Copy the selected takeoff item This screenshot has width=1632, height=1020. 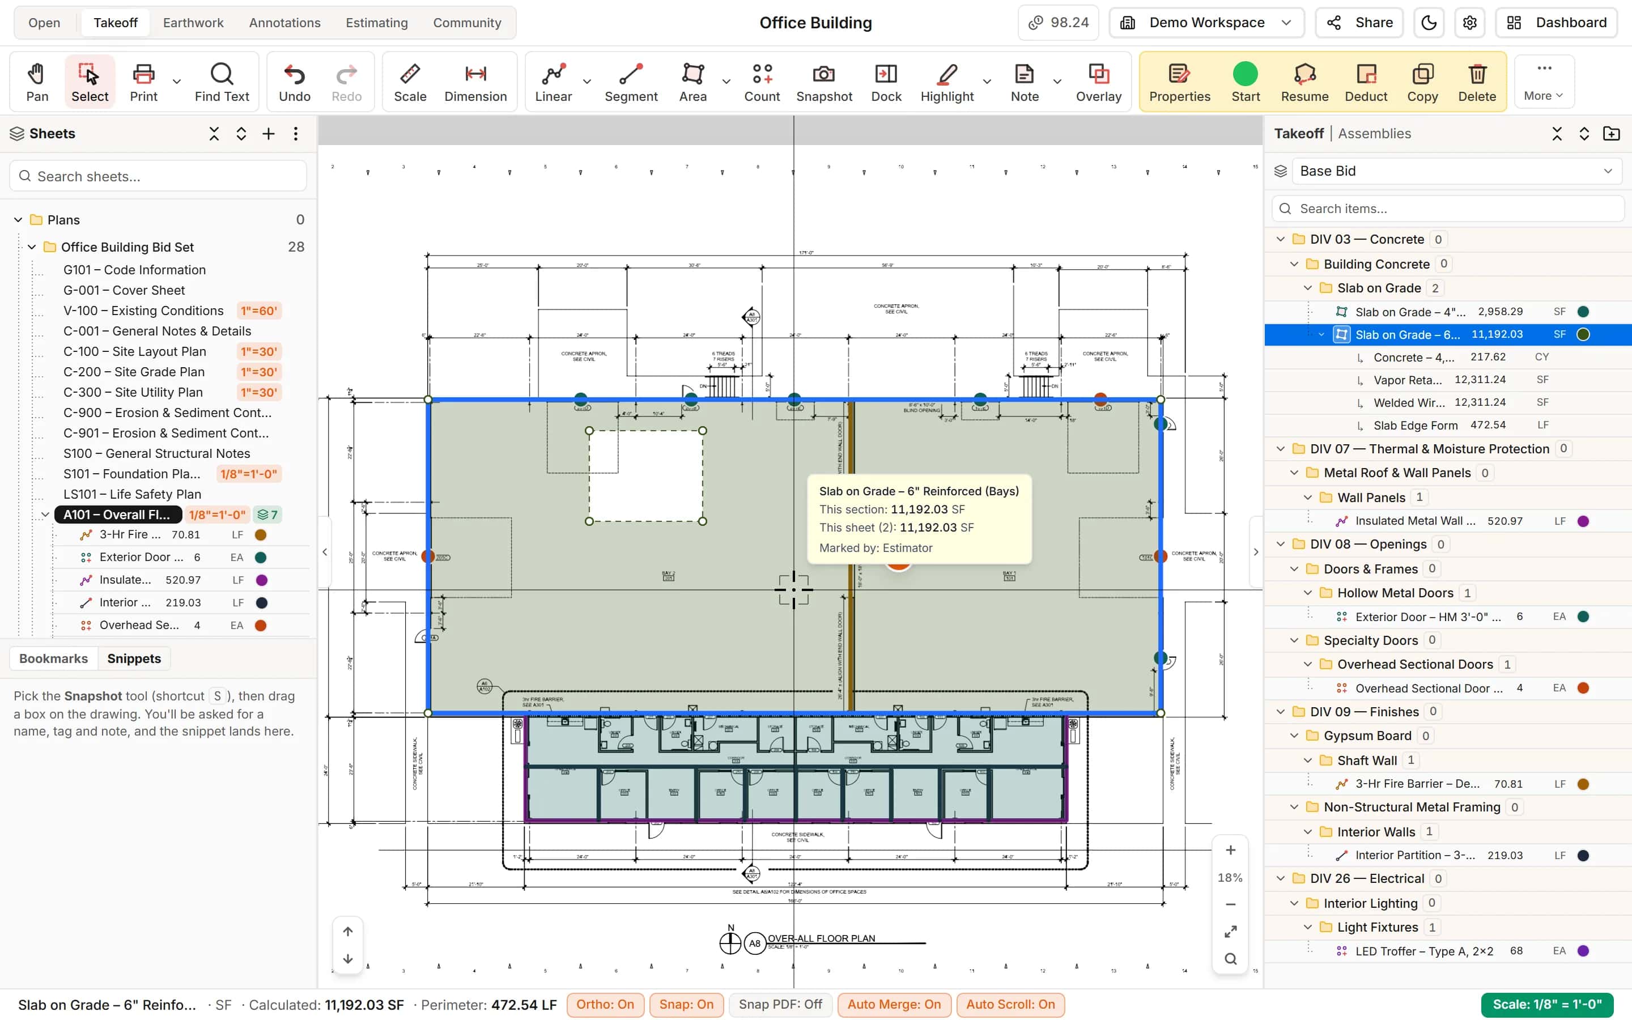[1422, 82]
